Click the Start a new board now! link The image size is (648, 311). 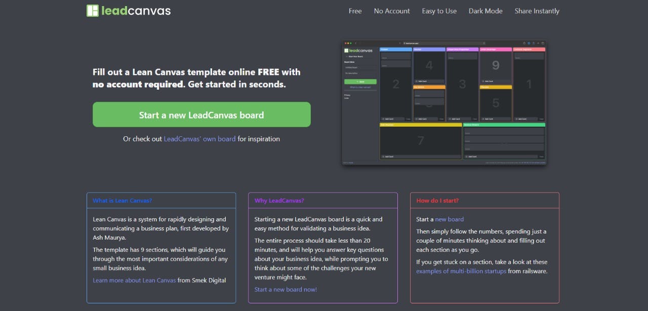tap(286, 289)
